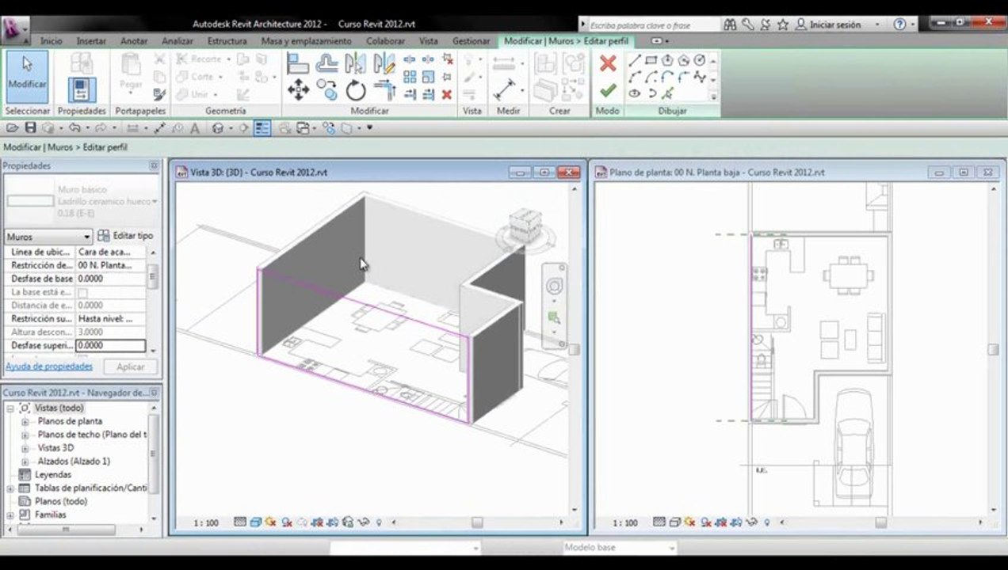Click the Editar tipo button

pyautogui.click(x=125, y=236)
